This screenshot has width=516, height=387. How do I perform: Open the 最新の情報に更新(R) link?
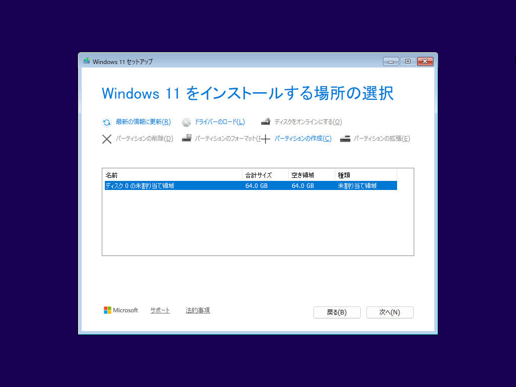tap(143, 122)
